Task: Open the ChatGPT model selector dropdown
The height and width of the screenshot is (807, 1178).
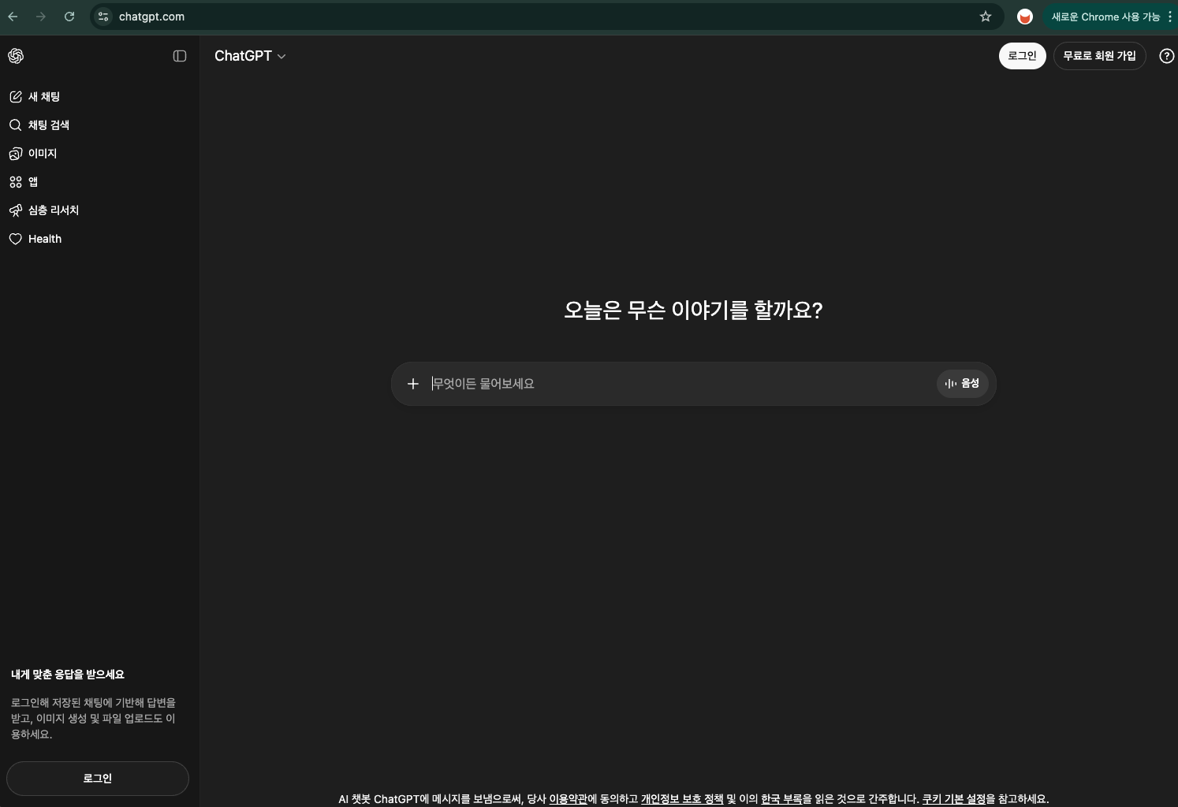Action: click(250, 56)
